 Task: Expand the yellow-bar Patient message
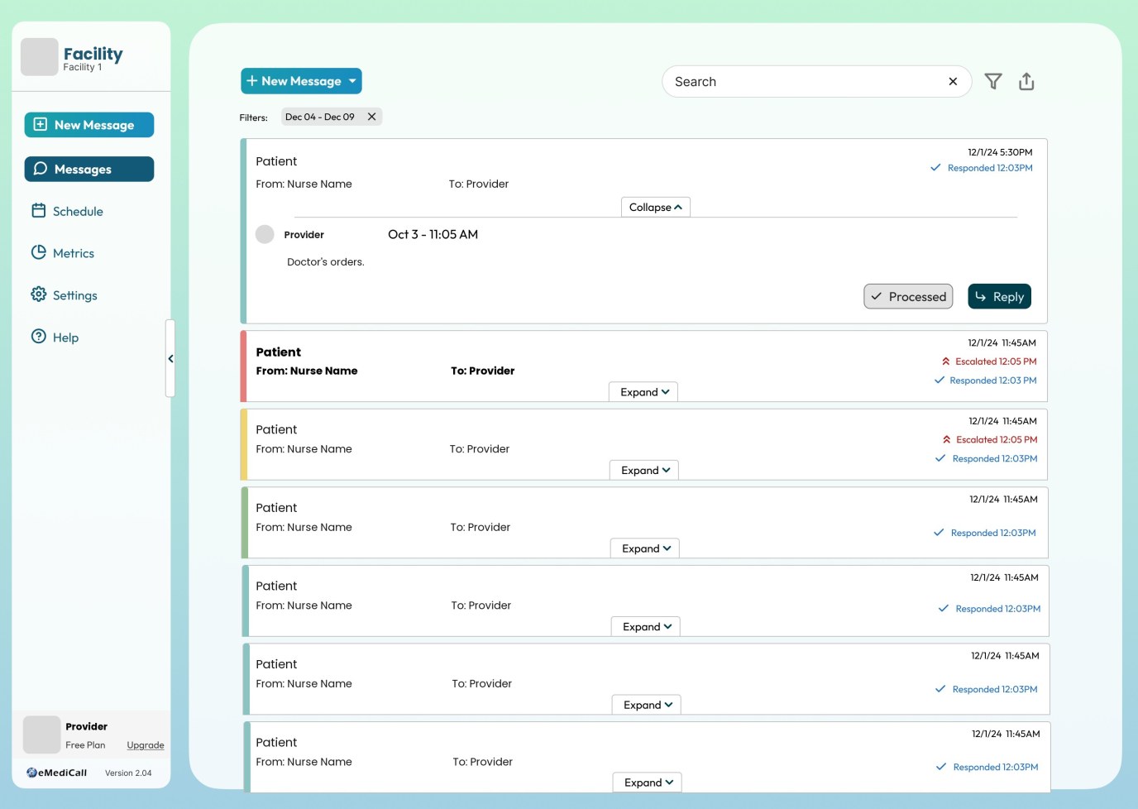(644, 470)
